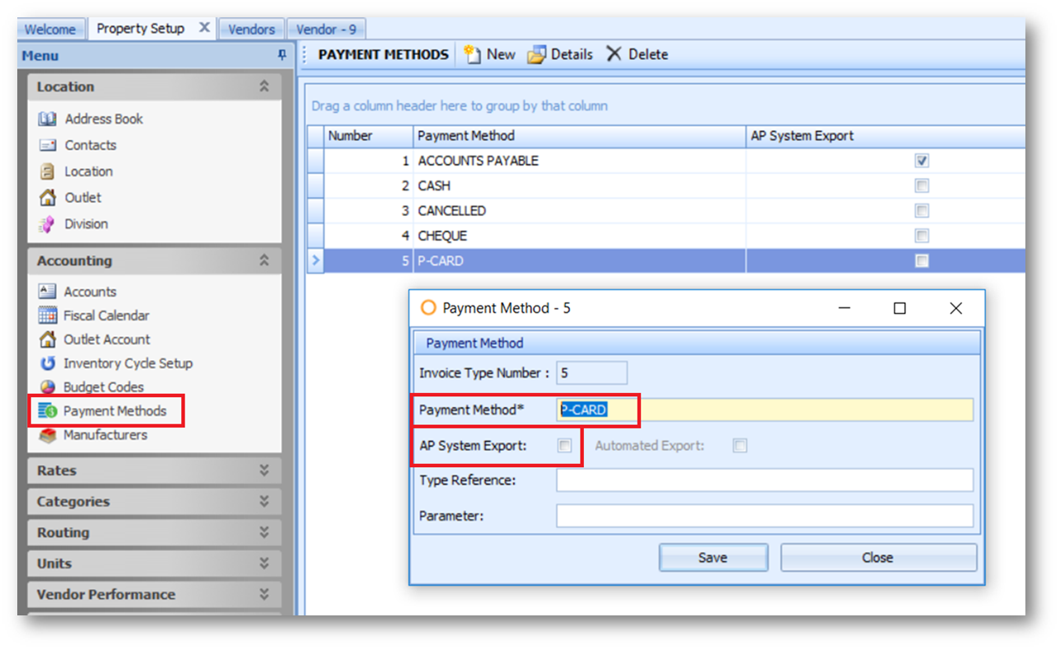Viewport: 1060px width, 650px height.
Task: Select the Manufacturers books icon
Action: (48, 435)
